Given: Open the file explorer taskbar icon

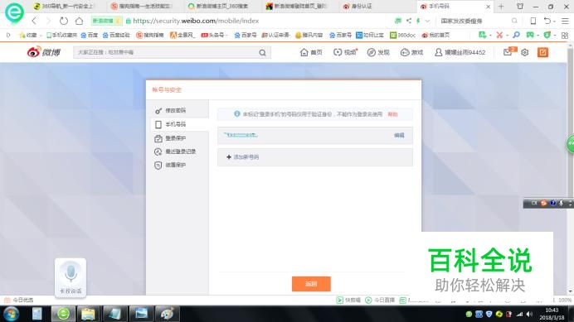Looking at the screenshot, I should (88, 314).
